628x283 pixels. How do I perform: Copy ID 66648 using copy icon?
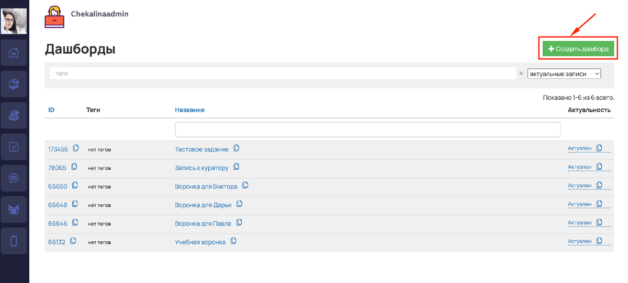75,204
